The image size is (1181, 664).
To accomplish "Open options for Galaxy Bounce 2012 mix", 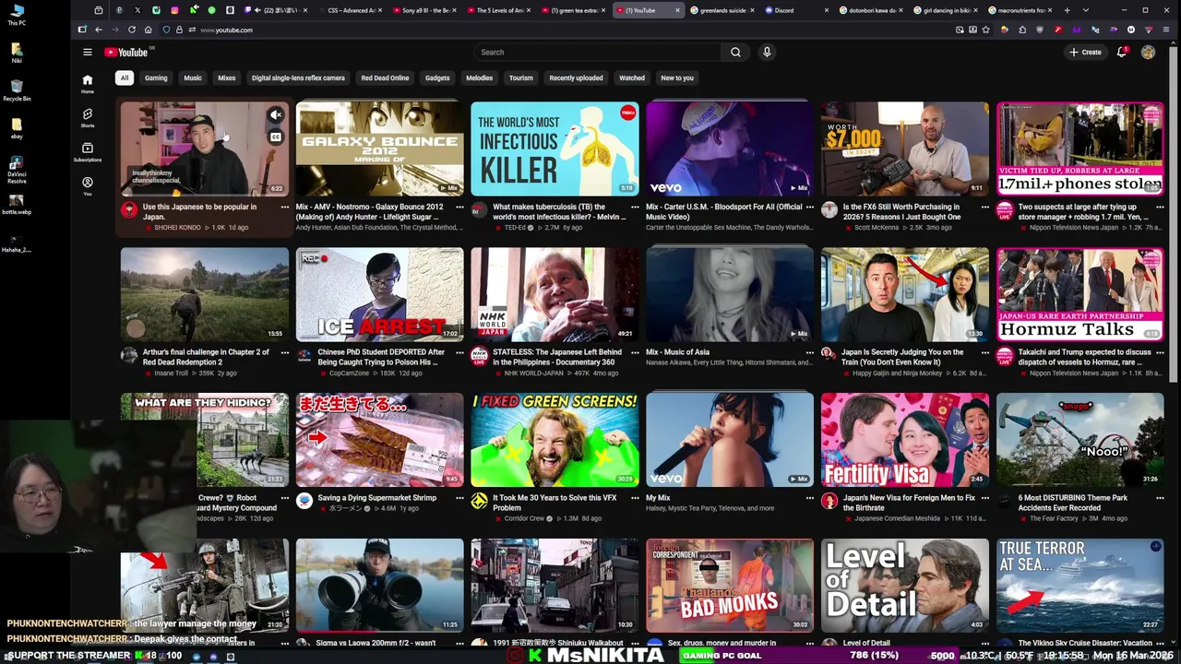I will click(459, 207).
